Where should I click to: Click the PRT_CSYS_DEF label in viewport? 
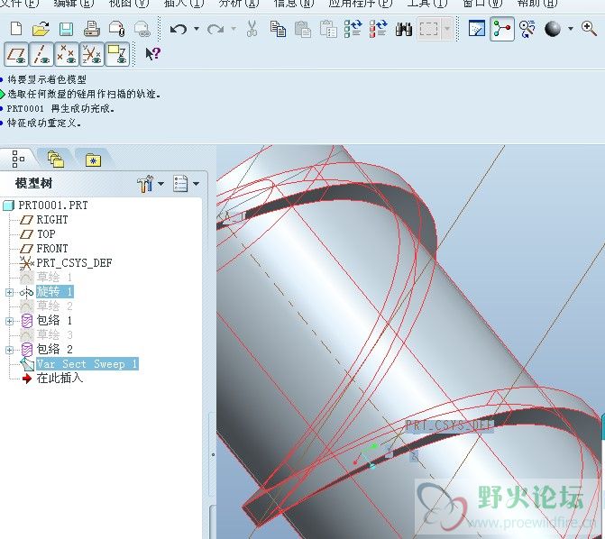click(x=449, y=425)
